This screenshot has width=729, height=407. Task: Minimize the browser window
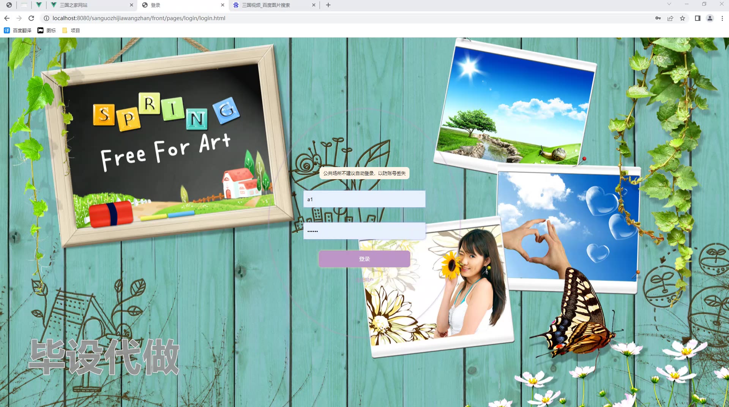(x=686, y=4)
